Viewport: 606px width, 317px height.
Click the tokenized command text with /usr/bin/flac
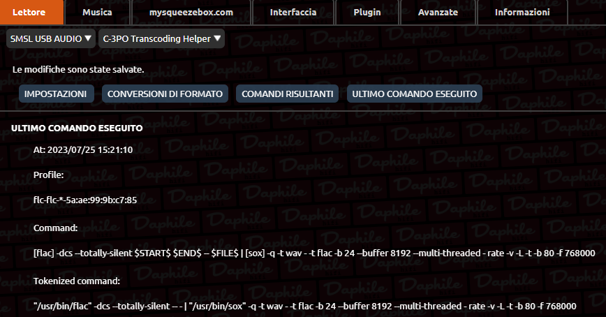(x=305, y=307)
